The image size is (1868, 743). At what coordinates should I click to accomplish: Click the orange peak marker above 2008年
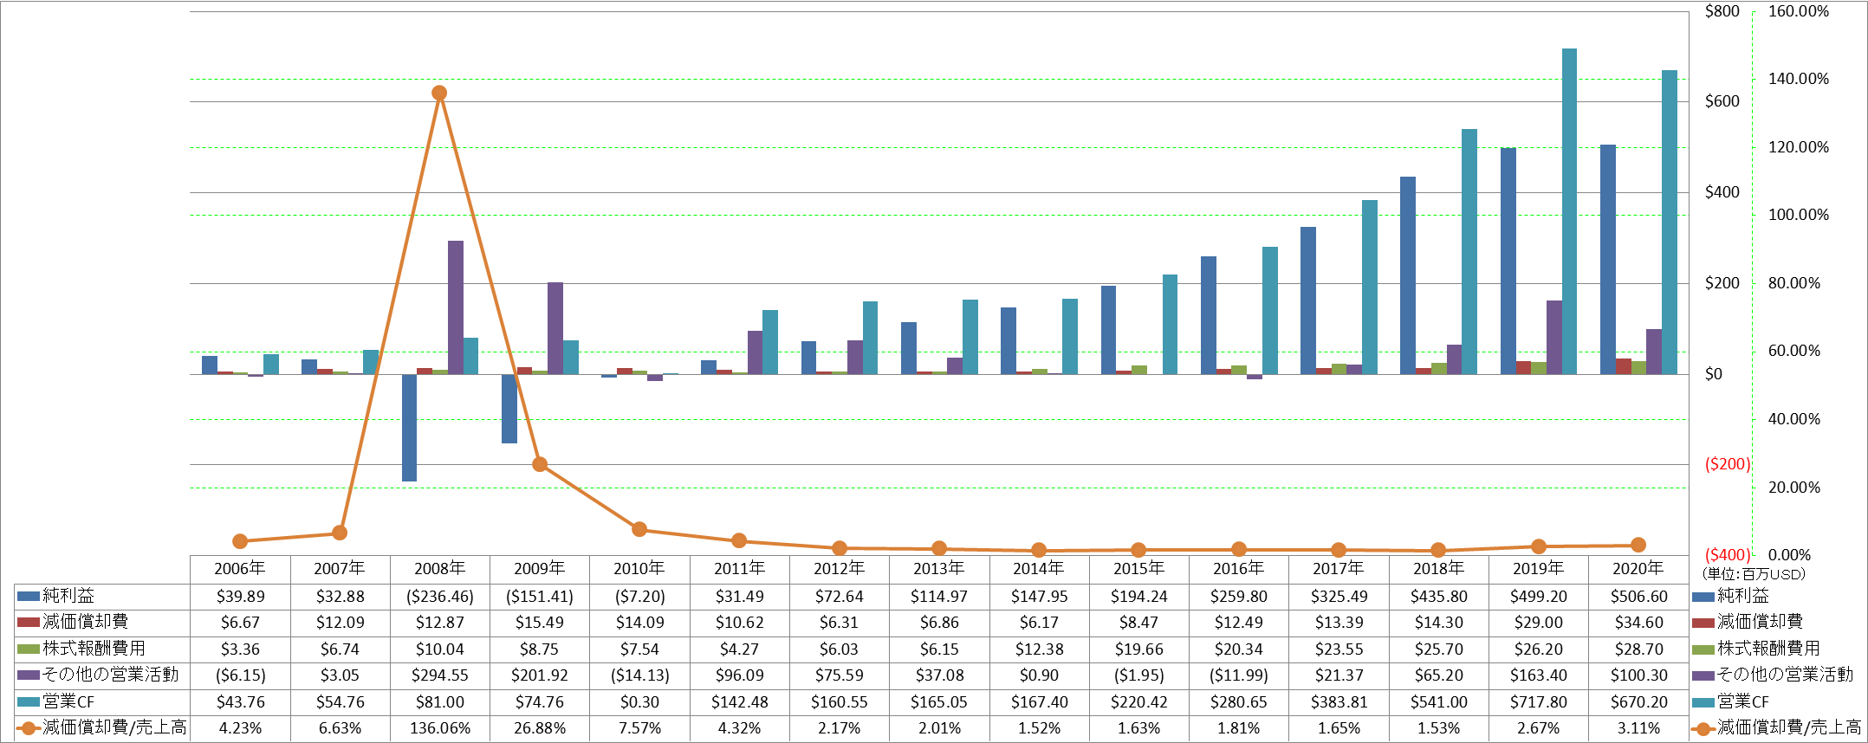click(x=439, y=93)
